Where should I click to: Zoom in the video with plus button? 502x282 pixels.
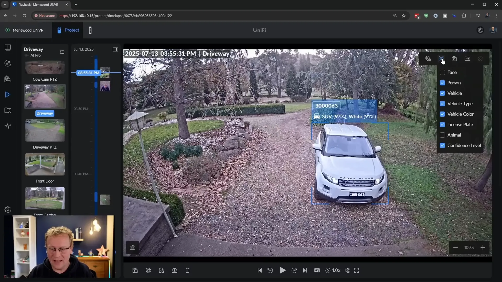483,248
